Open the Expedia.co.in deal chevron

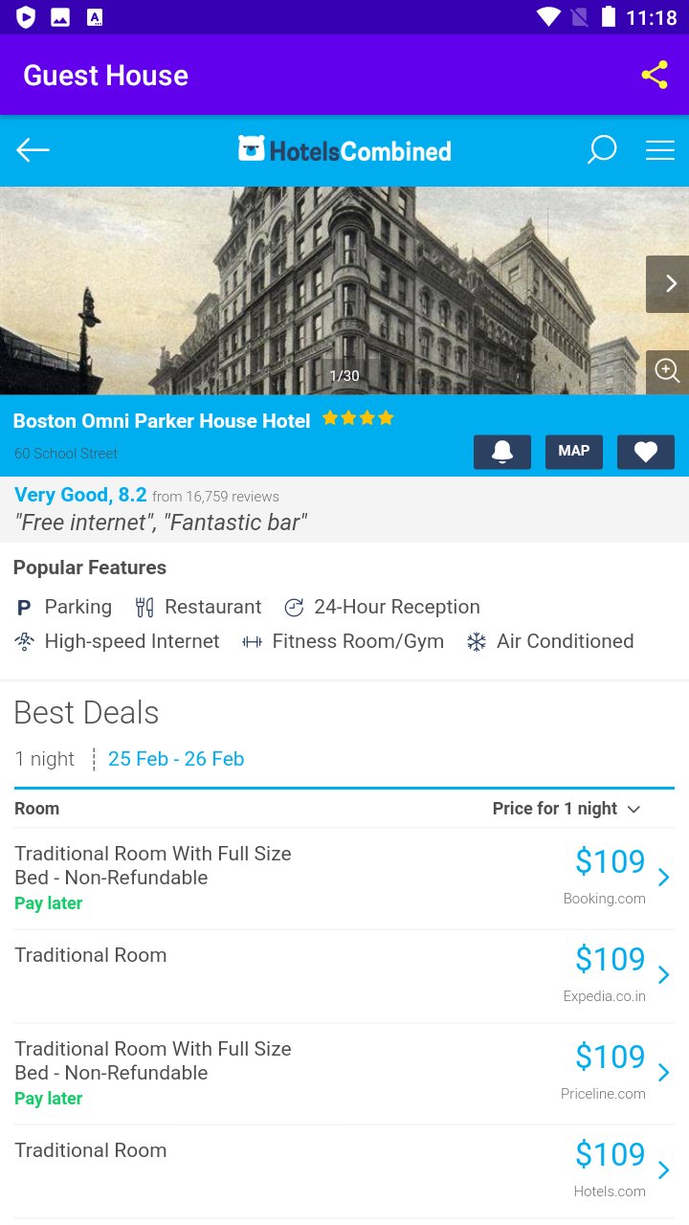[664, 975]
